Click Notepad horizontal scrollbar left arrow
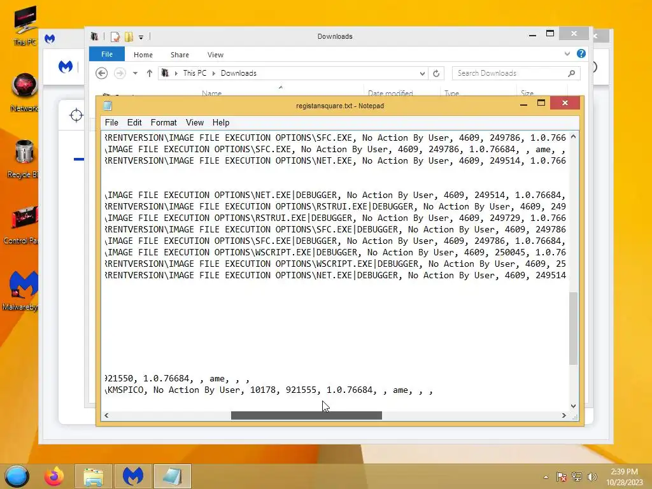 (x=106, y=415)
